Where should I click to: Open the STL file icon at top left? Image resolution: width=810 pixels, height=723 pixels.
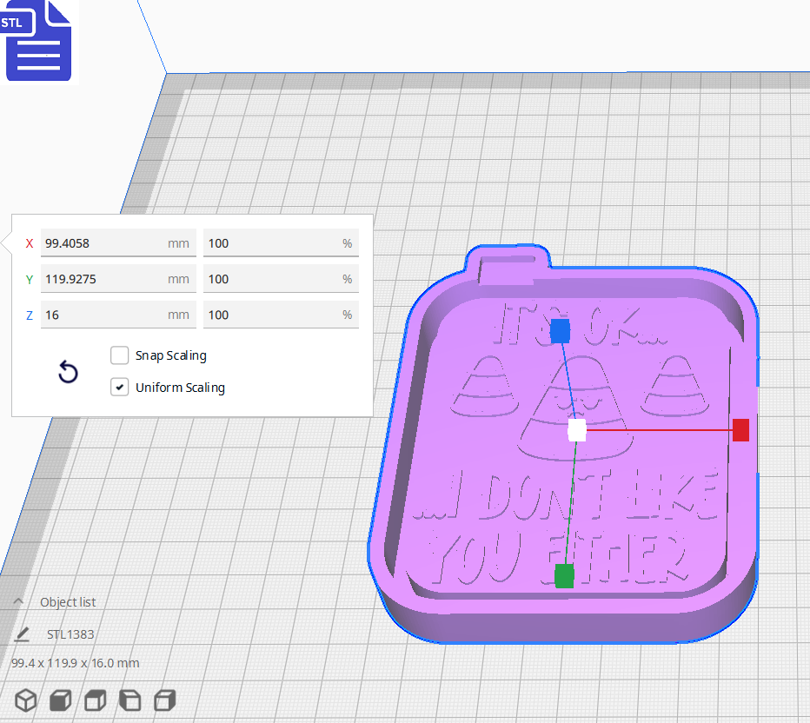[38, 41]
